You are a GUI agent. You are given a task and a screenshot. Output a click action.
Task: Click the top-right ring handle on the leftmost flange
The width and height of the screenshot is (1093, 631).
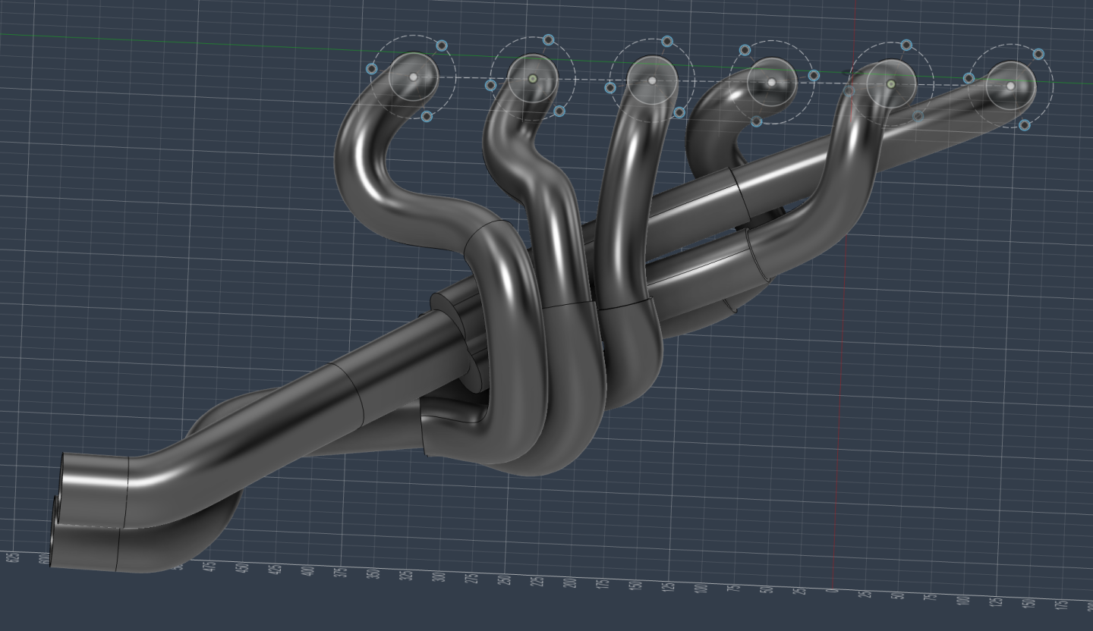pyautogui.click(x=441, y=46)
